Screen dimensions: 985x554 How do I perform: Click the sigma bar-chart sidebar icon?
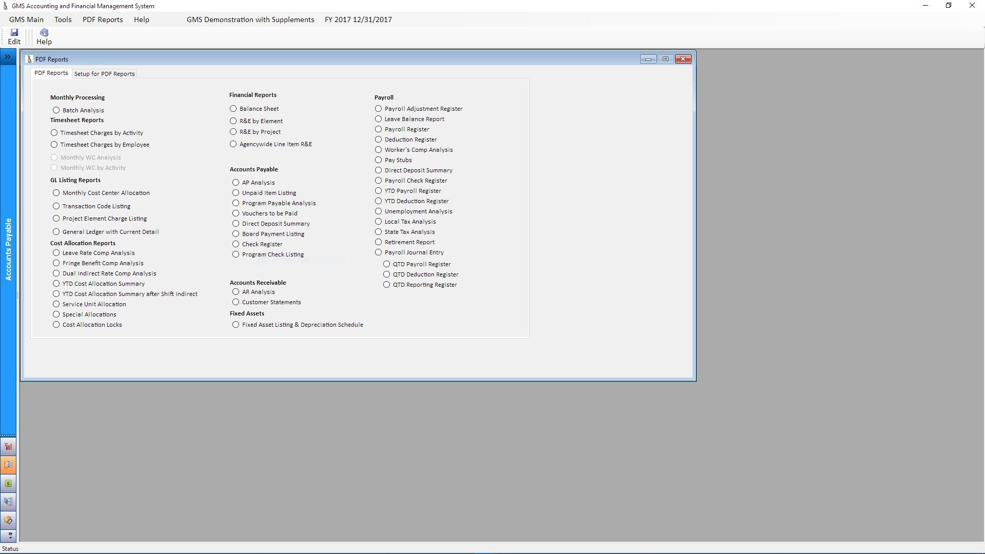8,446
